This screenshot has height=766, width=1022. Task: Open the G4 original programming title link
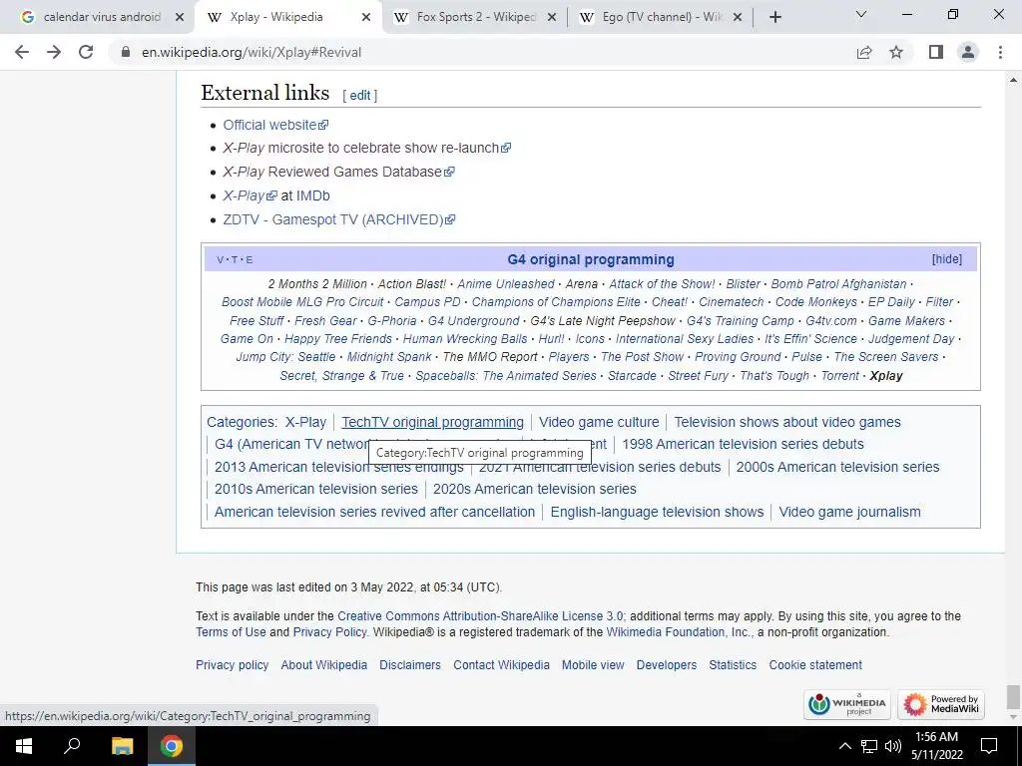(591, 259)
